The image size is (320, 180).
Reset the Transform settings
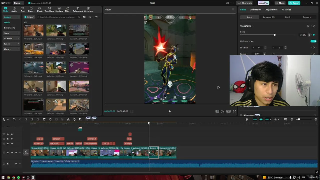(308, 26)
